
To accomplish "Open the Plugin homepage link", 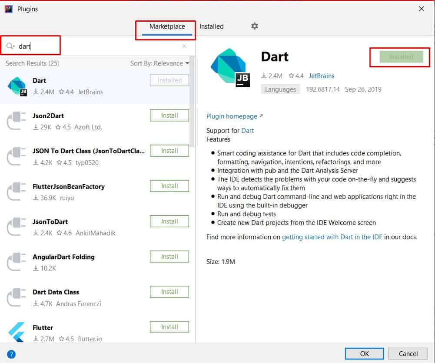I will 234,116.
